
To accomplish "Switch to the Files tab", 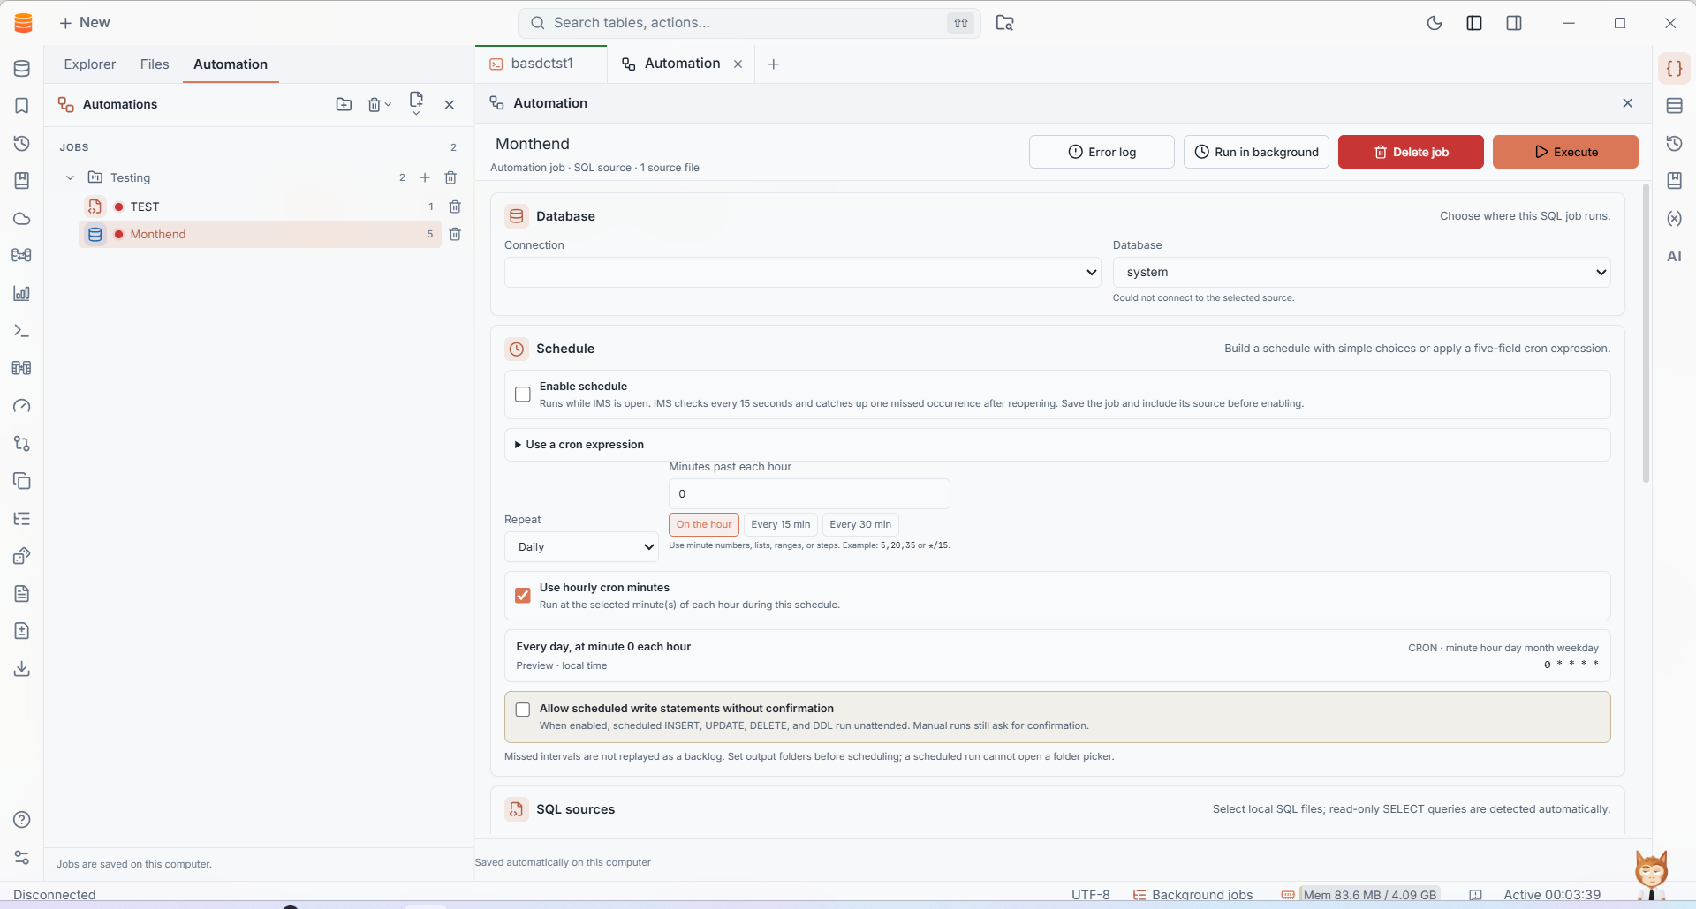I will tap(155, 64).
